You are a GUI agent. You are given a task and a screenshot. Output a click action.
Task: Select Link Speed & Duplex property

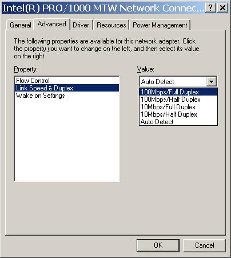click(x=67, y=88)
